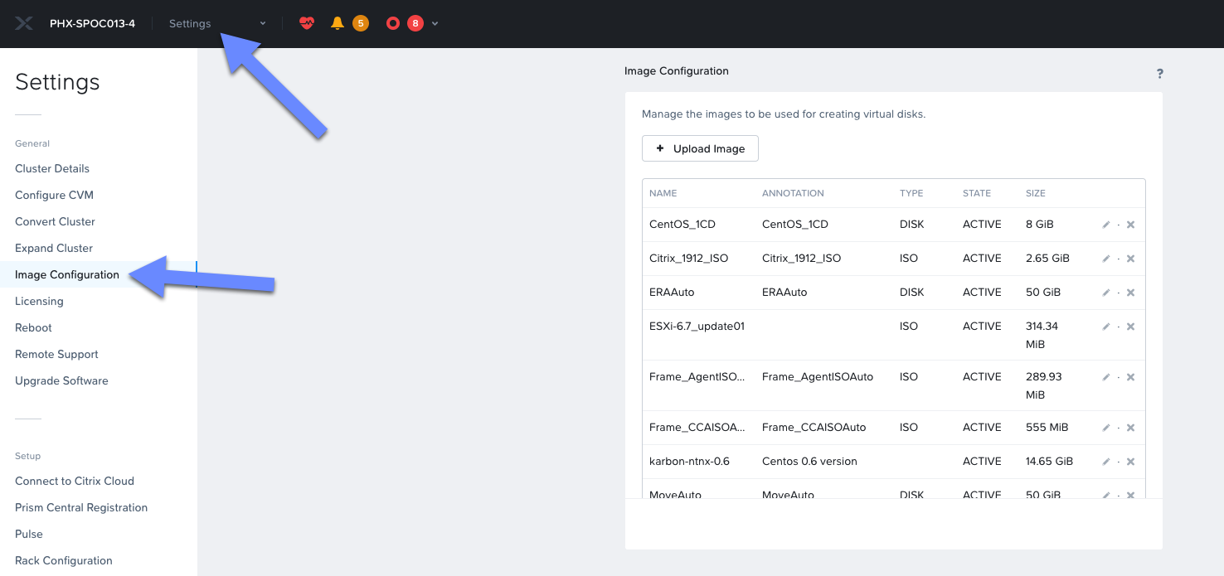Click the red badge showing 8 alerts
The width and height of the screenshot is (1224, 576).
tap(415, 23)
